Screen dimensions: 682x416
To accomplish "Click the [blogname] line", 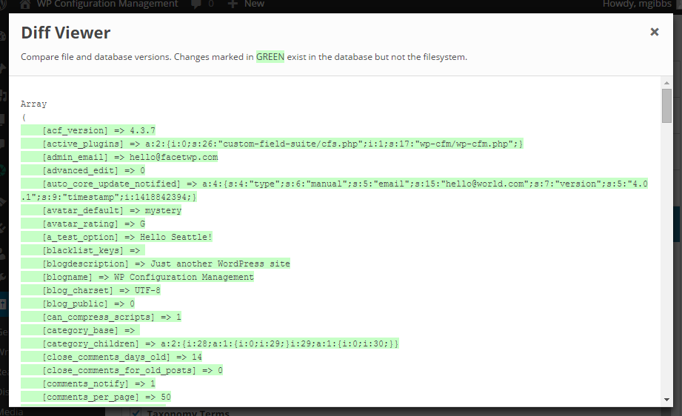I will 138,277.
